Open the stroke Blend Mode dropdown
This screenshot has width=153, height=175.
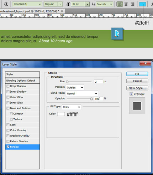[x=82, y=93]
